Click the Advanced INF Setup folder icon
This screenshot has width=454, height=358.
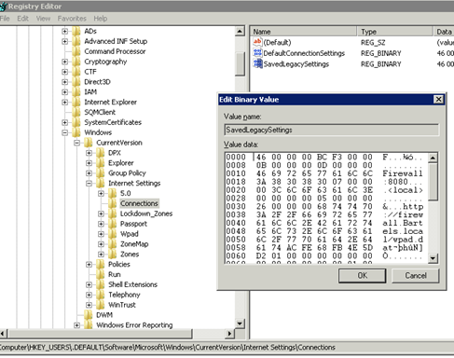click(x=76, y=41)
